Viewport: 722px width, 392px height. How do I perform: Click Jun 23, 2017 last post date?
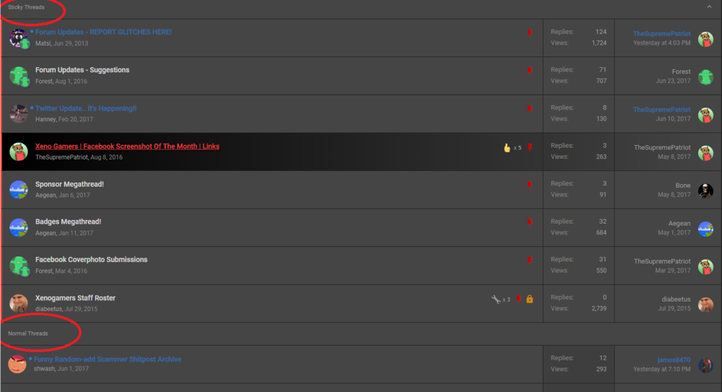[673, 81]
